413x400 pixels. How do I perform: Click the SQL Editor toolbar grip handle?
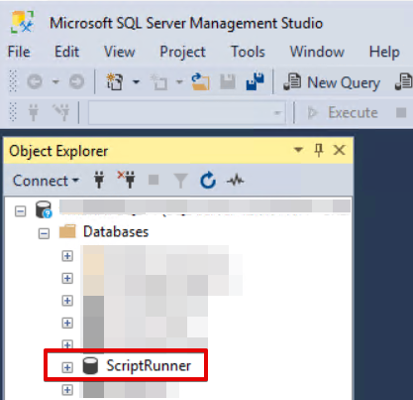pyautogui.click(x=13, y=112)
